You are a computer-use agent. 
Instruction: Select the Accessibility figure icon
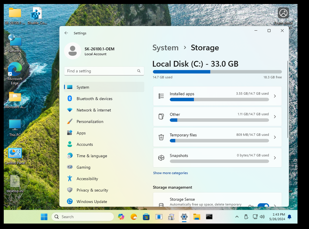click(70, 179)
